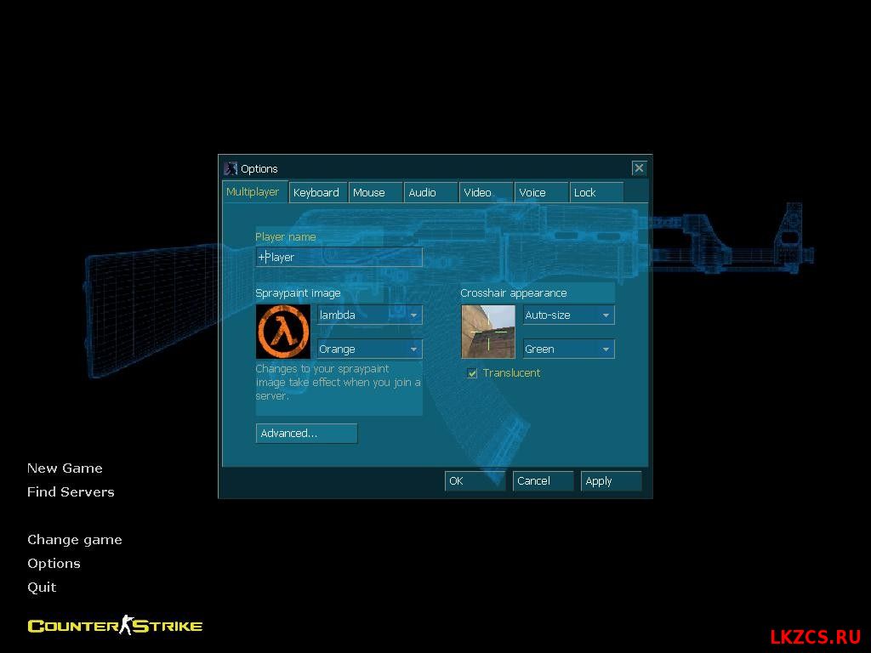Switch to the Video tab
Viewport: 871px width, 653px height.
[x=486, y=193]
